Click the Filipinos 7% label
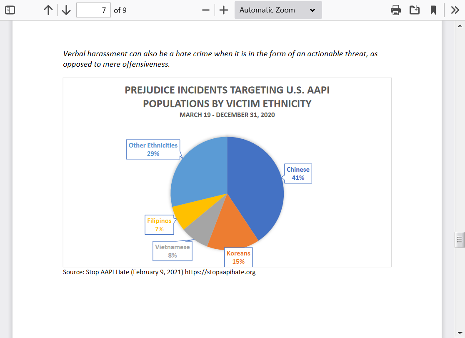The image size is (465, 338). click(x=159, y=225)
